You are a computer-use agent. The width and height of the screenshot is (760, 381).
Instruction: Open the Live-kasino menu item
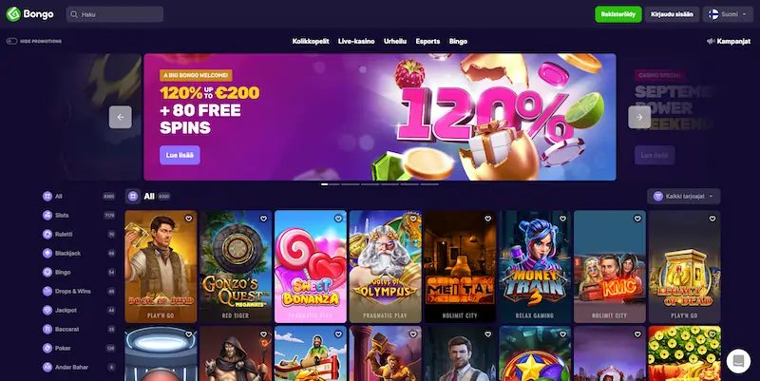(x=356, y=41)
